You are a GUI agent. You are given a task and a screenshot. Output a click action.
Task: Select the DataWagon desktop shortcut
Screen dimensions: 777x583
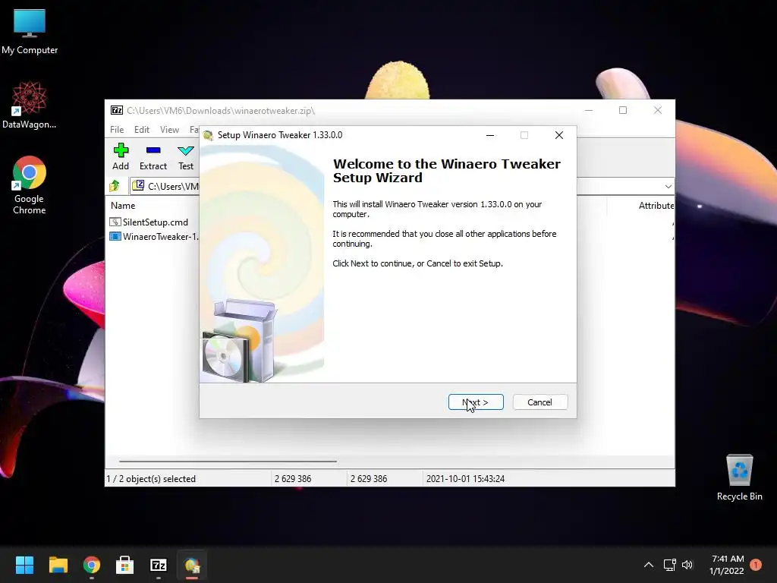click(30, 105)
